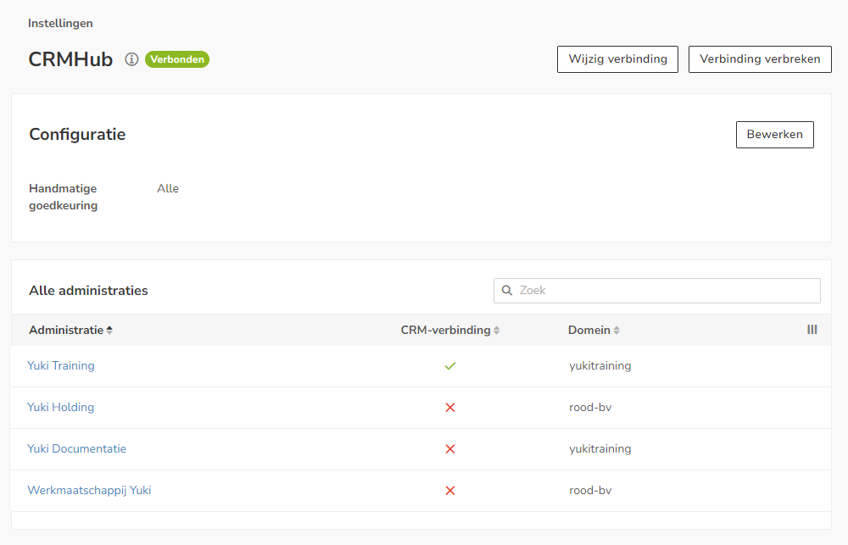The height and width of the screenshot is (545, 848).
Task: Open the Yuki Holding link
Action: (60, 407)
